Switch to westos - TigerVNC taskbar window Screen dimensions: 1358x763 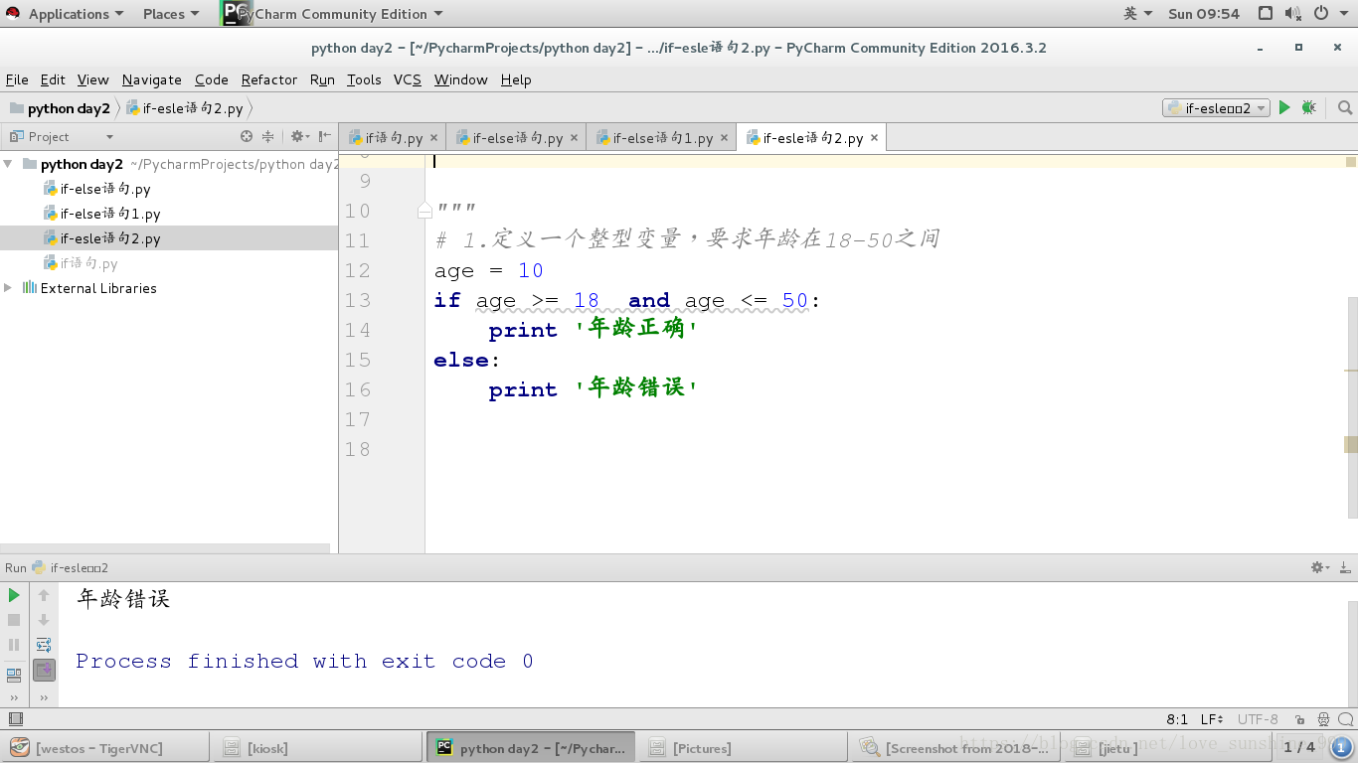[x=106, y=748]
